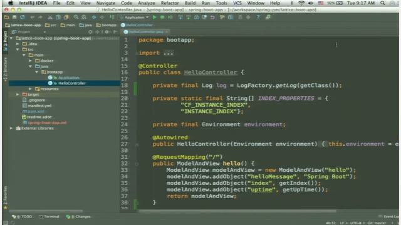Click macOS Spotlight search icon

(x=383, y=3)
